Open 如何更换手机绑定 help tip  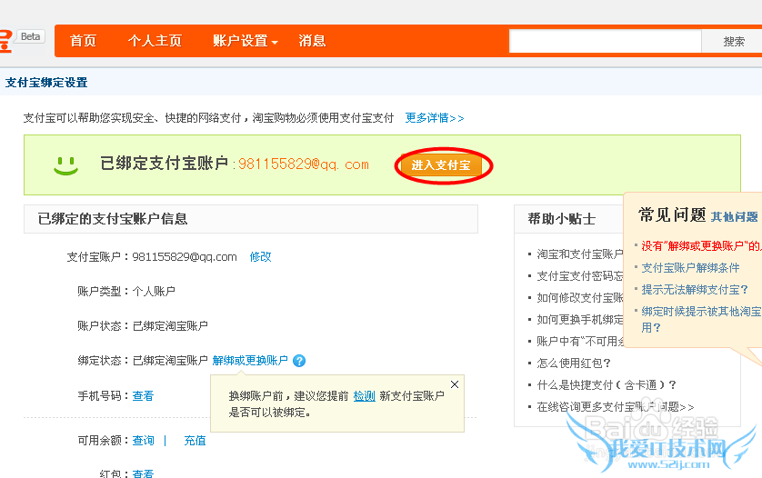click(580, 319)
